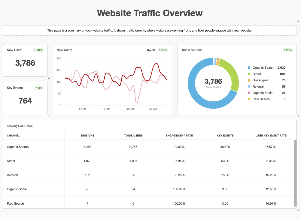This screenshot has height=219, width=301.
Task: Toggle the Direct series via its legend label
Action: pyautogui.click(x=257, y=74)
